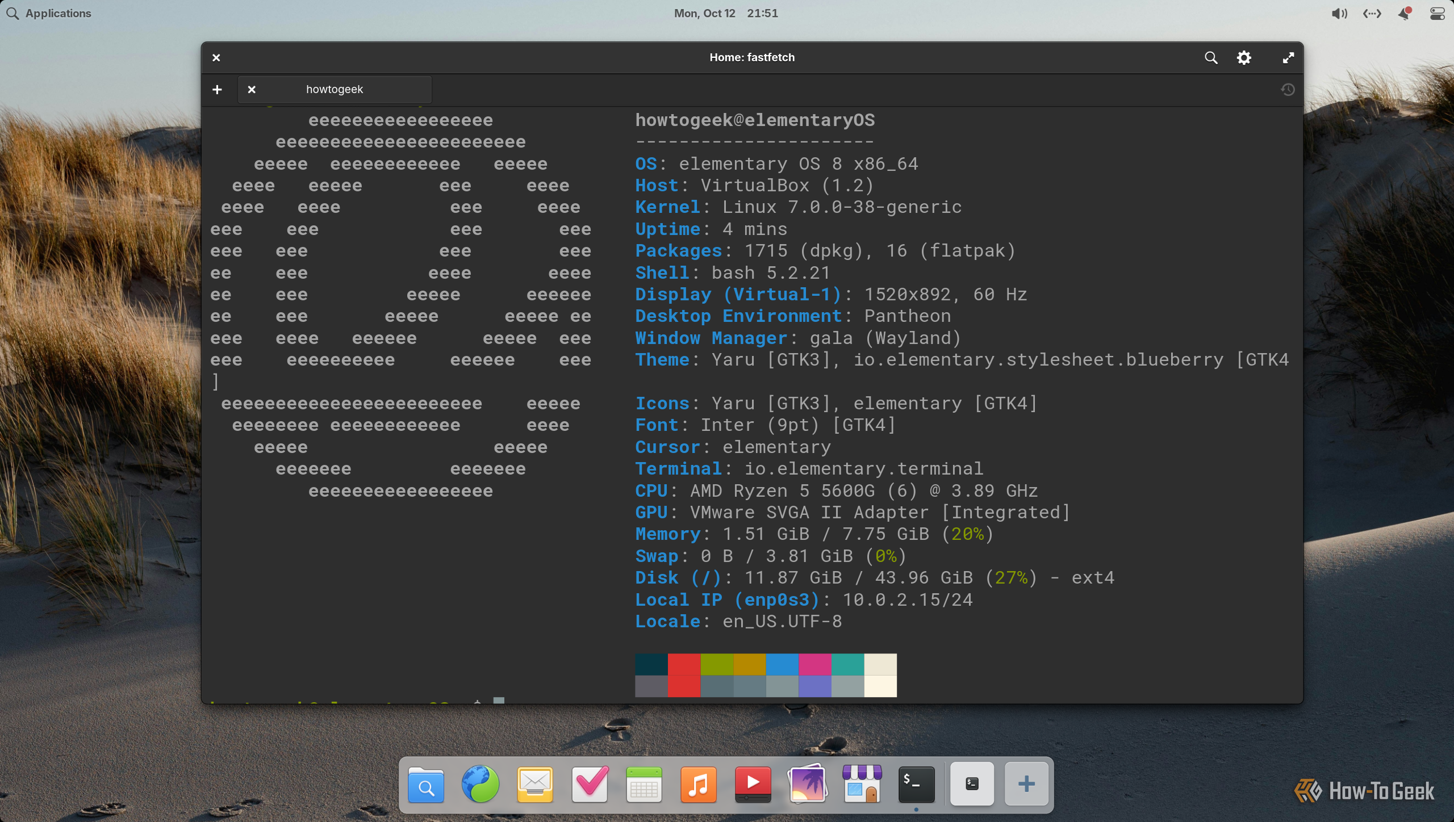
Task: Click 'gala (Wayland)' window manager value
Action: click(885, 338)
